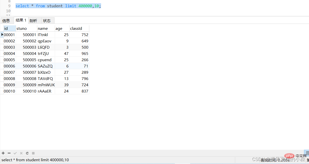The height and width of the screenshot is (164, 309).
Task: Select stuno cell 500008
Action: (x=27, y=78)
